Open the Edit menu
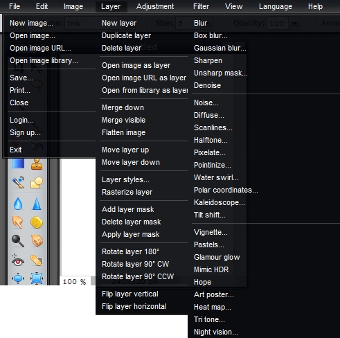The width and height of the screenshot is (340, 338). [x=42, y=6]
